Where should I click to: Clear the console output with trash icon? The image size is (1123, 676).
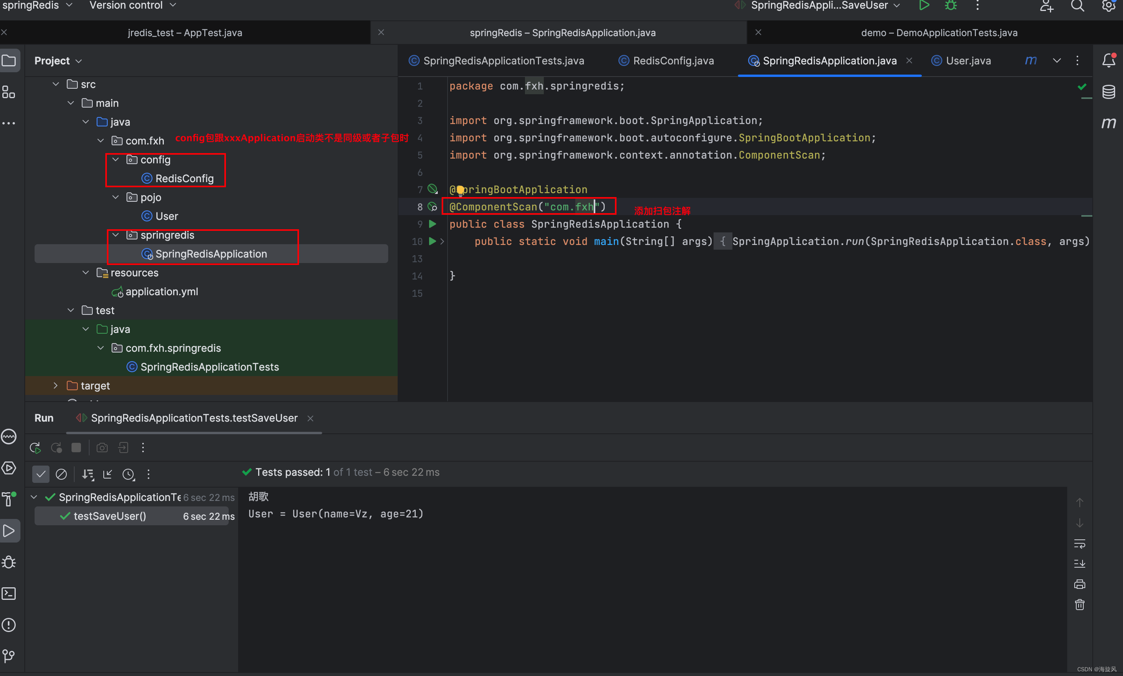1080,605
